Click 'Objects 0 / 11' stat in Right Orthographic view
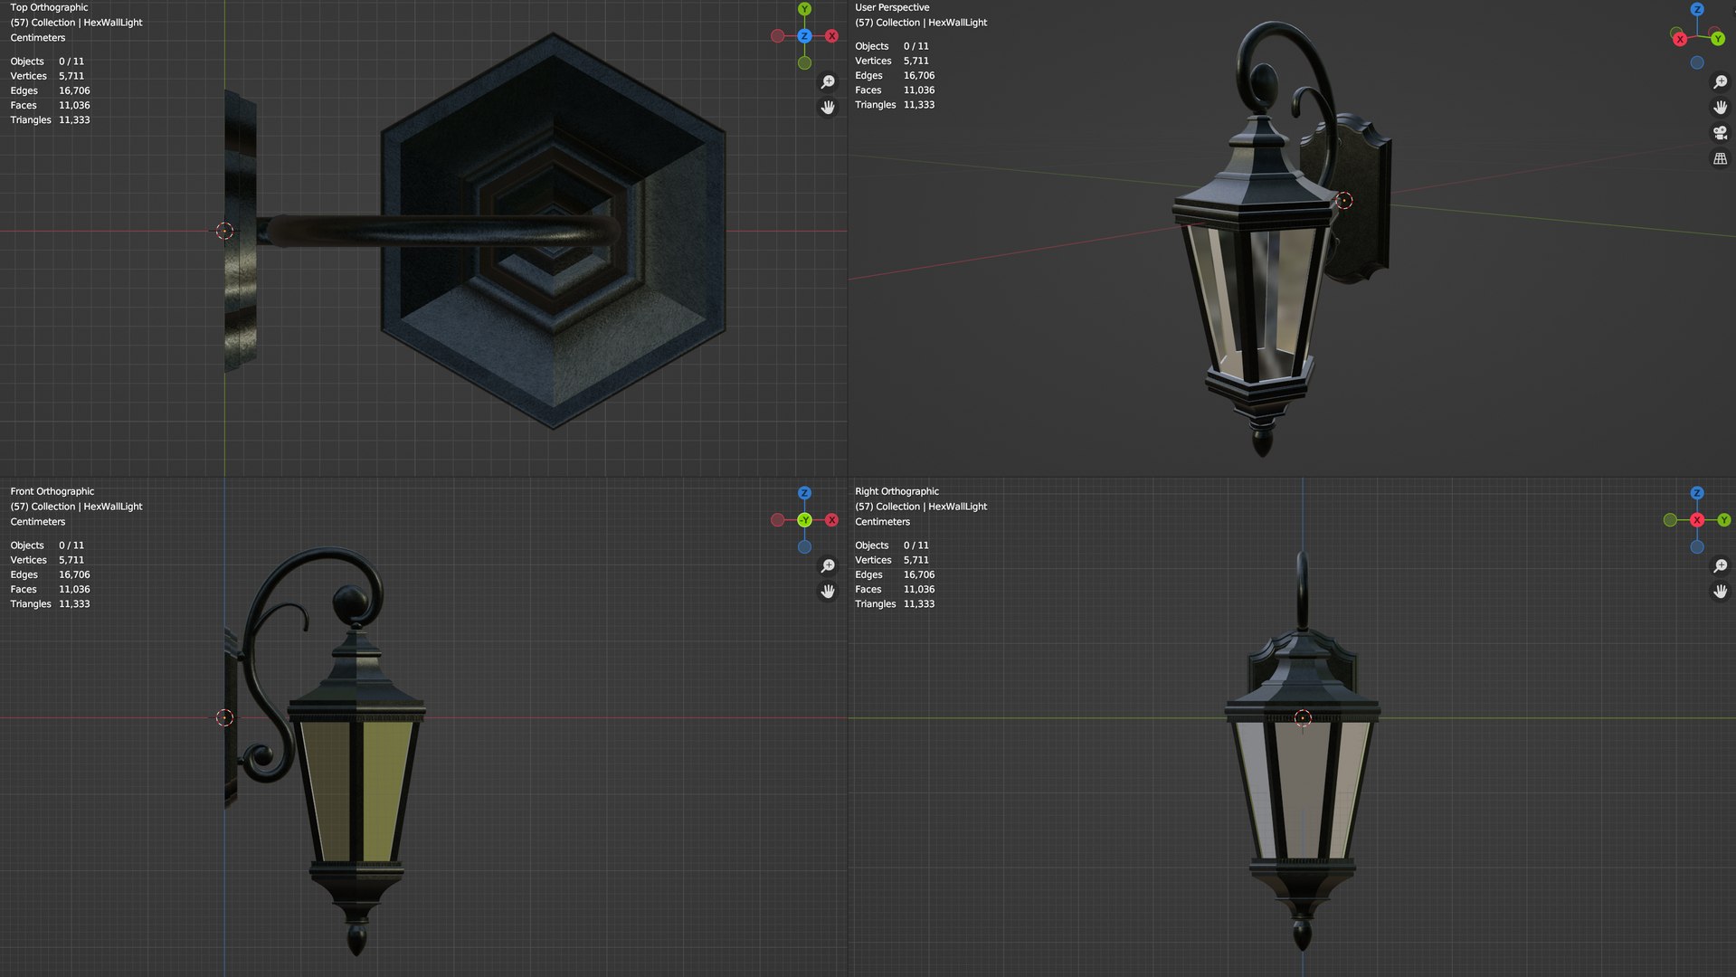The image size is (1736, 977). 892,545
